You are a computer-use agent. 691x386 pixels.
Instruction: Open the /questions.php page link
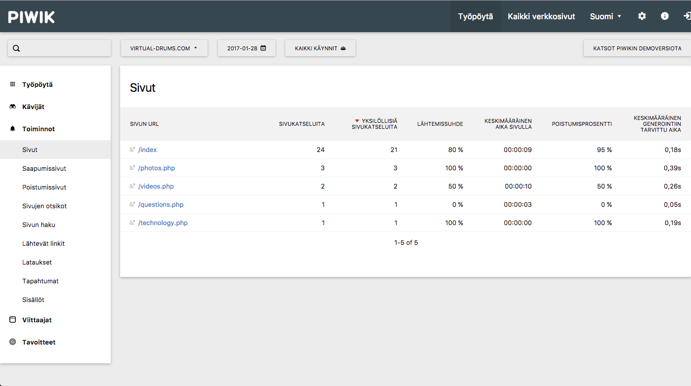tap(161, 204)
